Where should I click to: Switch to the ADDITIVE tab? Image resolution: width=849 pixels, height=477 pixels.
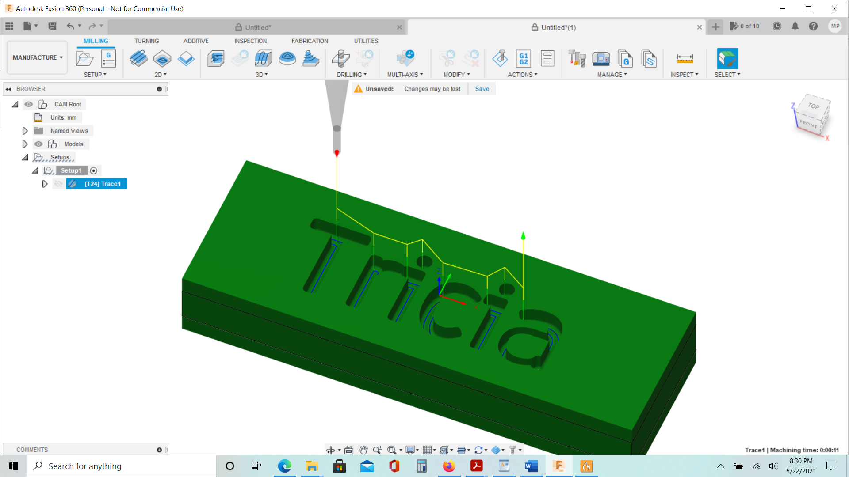pyautogui.click(x=196, y=41)
